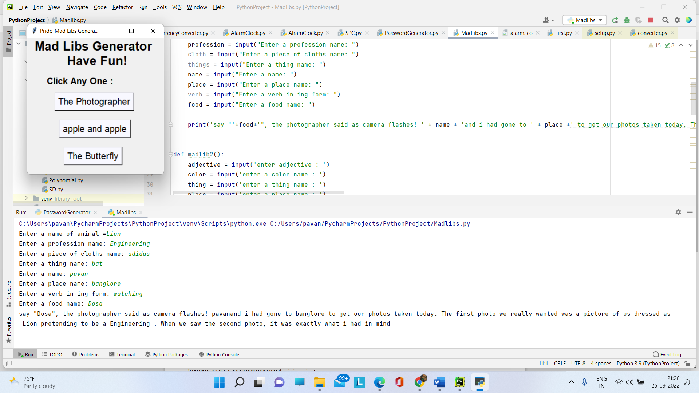The image size is (699, 393).
Task: Run with coverage icon in toolbar
Action: (639, 20)
